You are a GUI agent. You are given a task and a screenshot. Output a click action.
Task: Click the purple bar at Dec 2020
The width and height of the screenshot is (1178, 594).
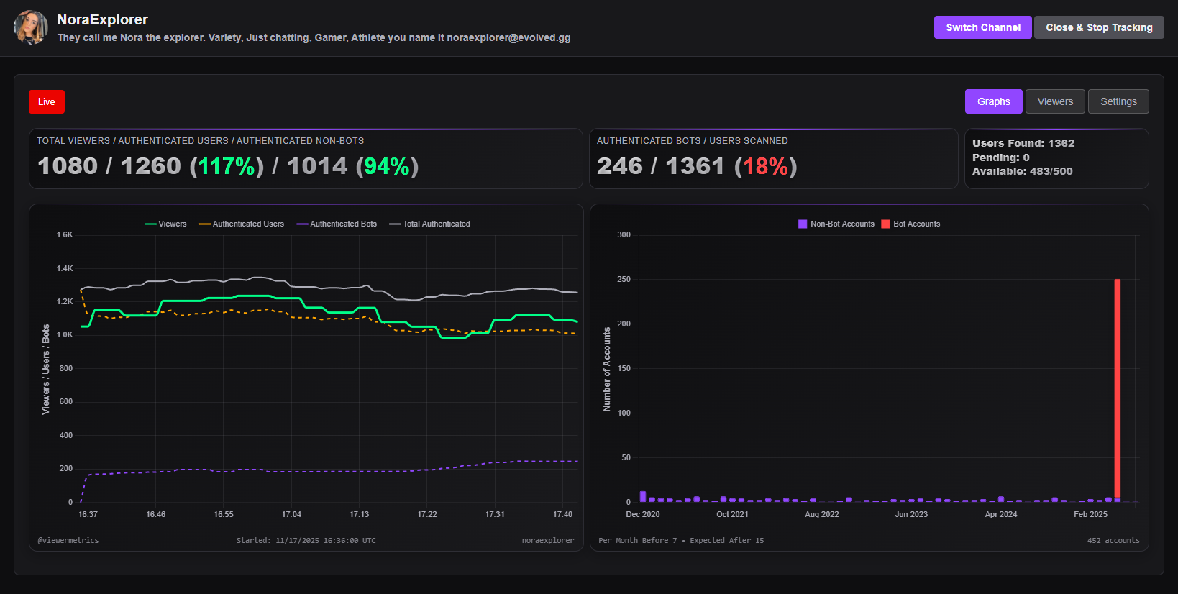coord(643,496)
